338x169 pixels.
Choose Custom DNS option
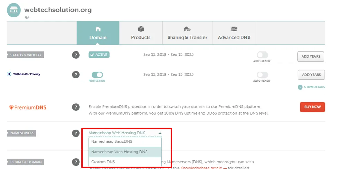coord(125,162)
